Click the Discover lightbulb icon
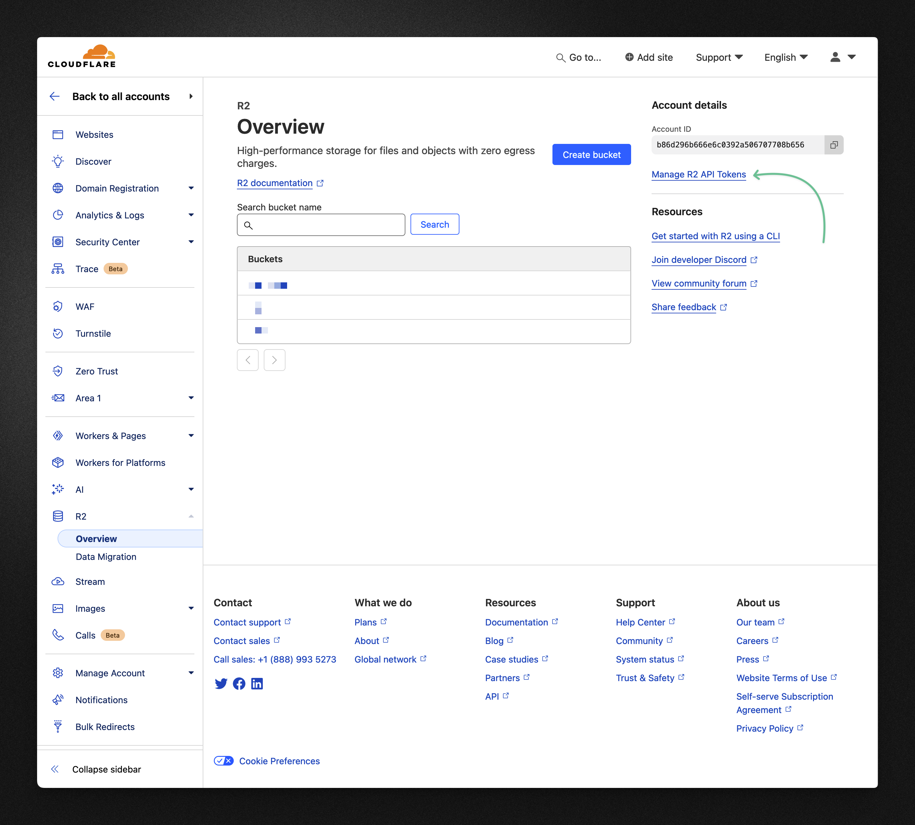This screenshot has width=915, height=825. click(x=58, y=161)
